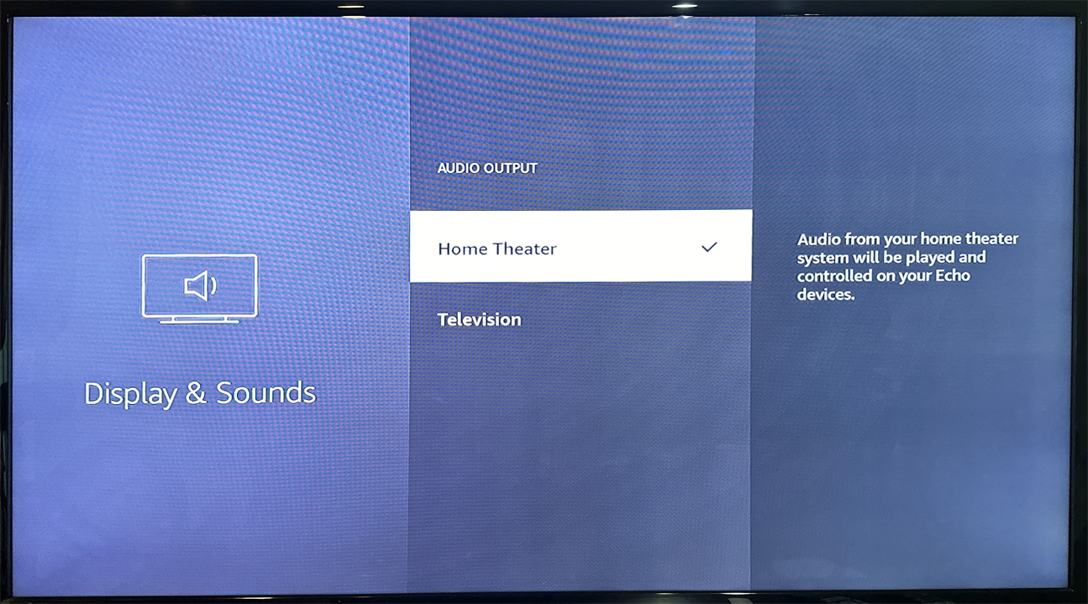The height and width of the screenshot is (604, 1088).
Task: Click the checkmark beside Home Theater
Action: coord(709,247)
